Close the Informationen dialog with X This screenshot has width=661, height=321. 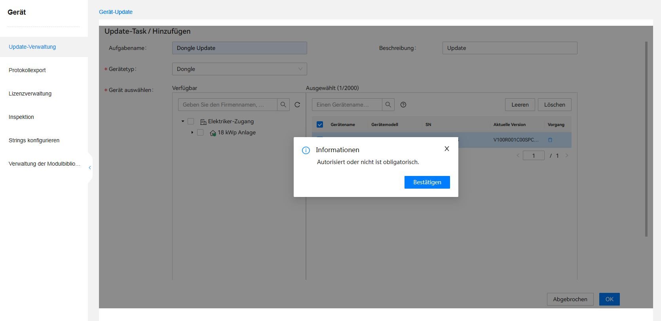click(x=446, y=149)
